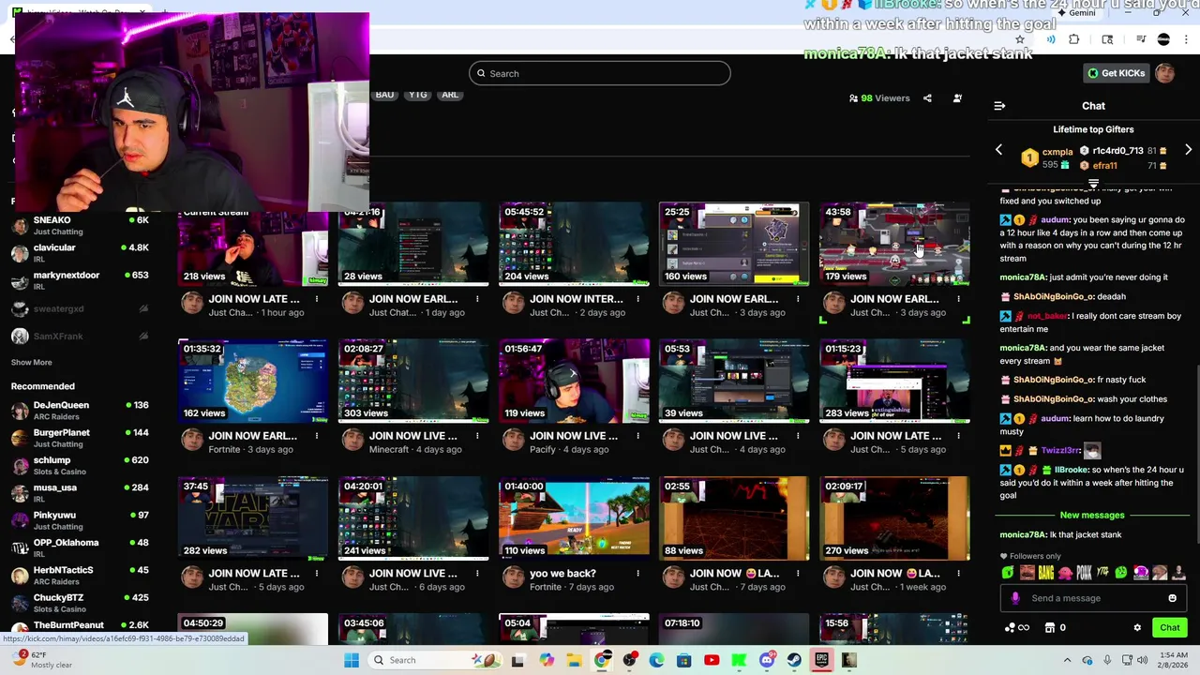Open the user profile avatar next to Get KICKs
This screenshot has height=675, width=1200.
pos(1164,73)
